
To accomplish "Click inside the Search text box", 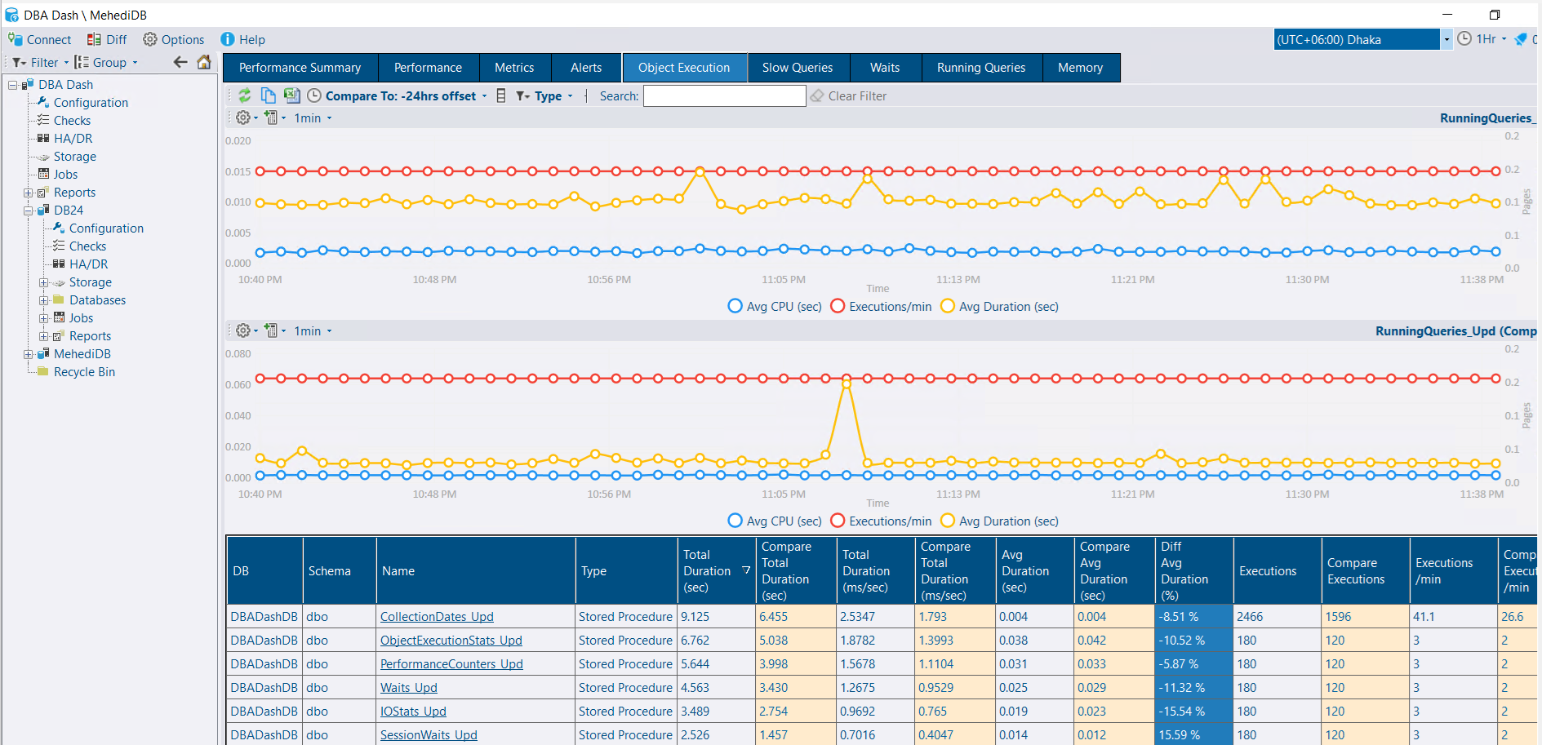I will [x=724, y=96].
